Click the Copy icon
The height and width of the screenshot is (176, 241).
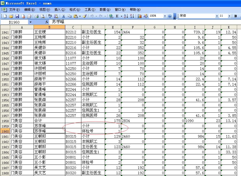point(69,16)
